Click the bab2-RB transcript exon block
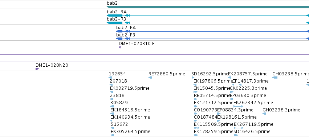Screen dimensions: 309x137 (x=114, y=23)
